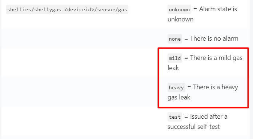Click 'There is a heavy' text
This screenshot has height=139, width=253.
[x=216, y=87]
